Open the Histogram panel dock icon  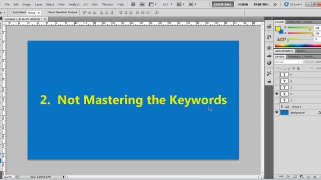[x=269, y=55]
